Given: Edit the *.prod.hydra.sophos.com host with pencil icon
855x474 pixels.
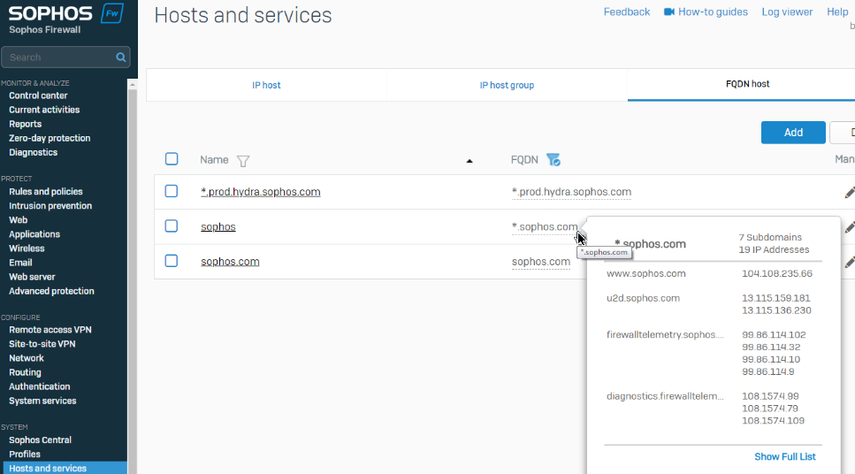Looking at the screenshot, I should [850, 193].
